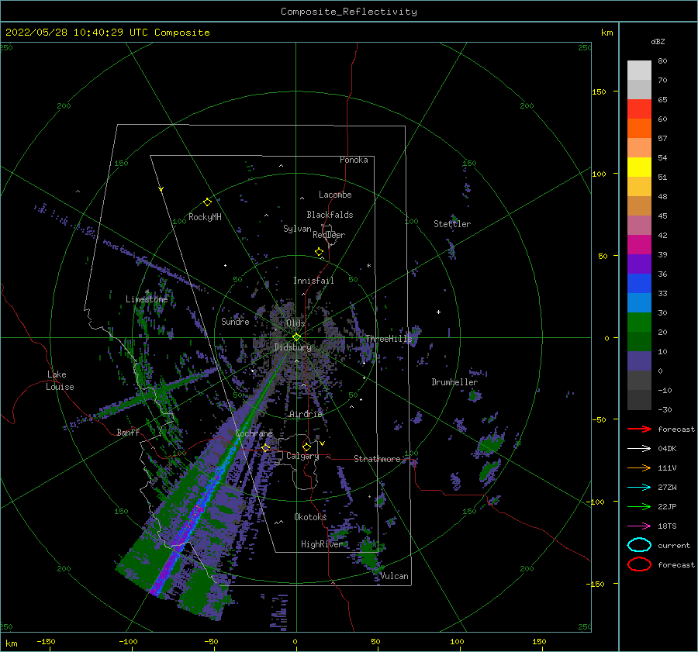Click the Lacombe city label
Screen dimensions: 698x652
coord(335,195)
